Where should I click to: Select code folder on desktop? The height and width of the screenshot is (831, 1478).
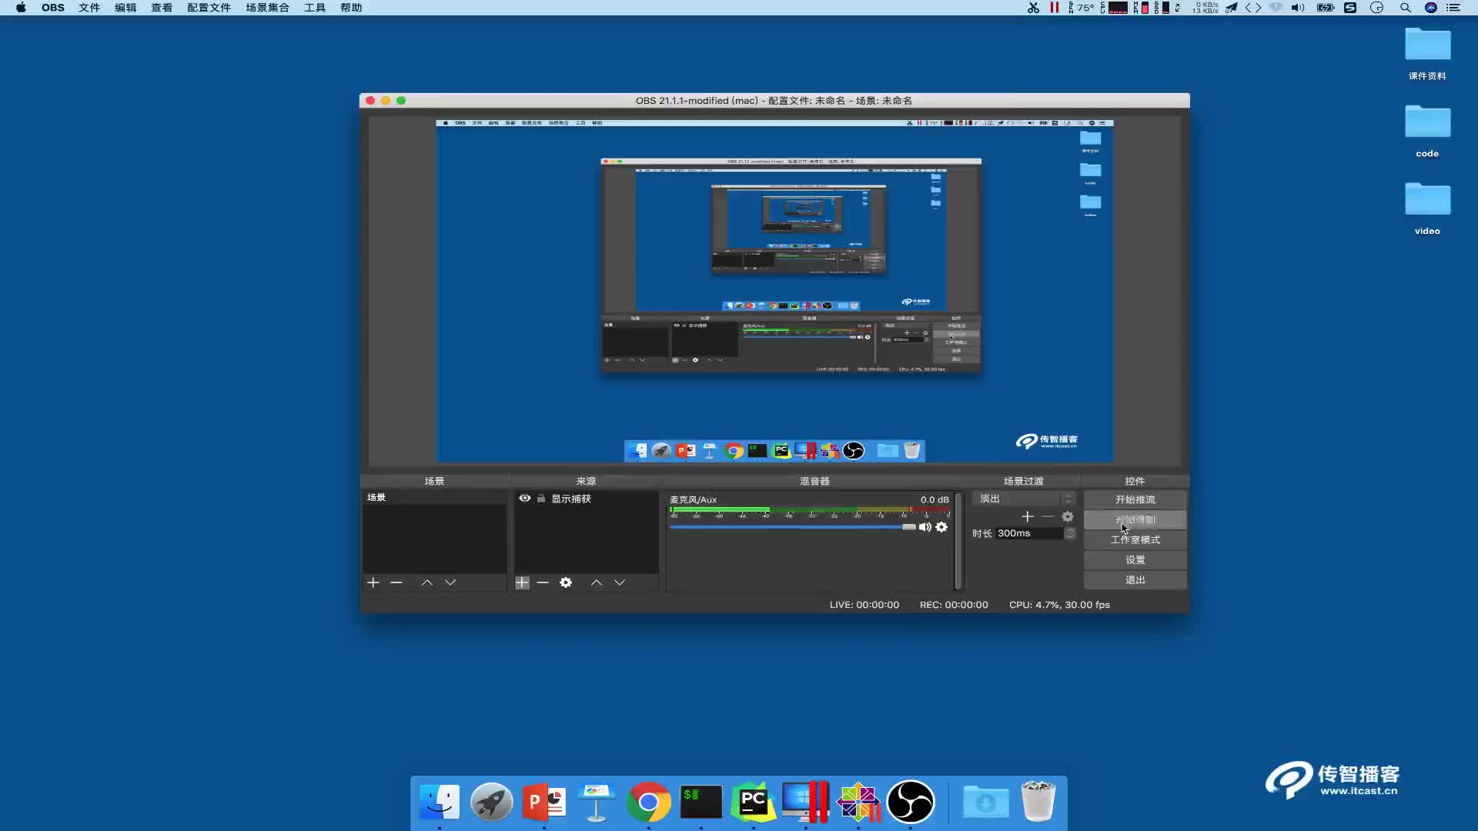[x=1427, y=131]
